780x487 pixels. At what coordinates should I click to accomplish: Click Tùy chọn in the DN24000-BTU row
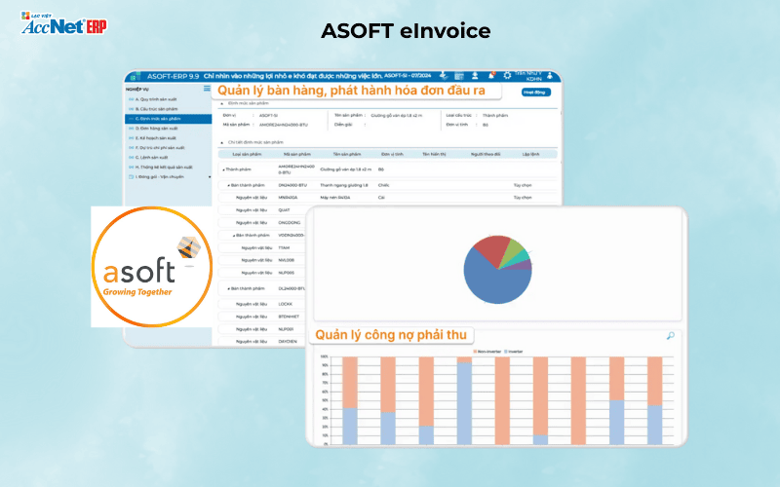point(523,185)
